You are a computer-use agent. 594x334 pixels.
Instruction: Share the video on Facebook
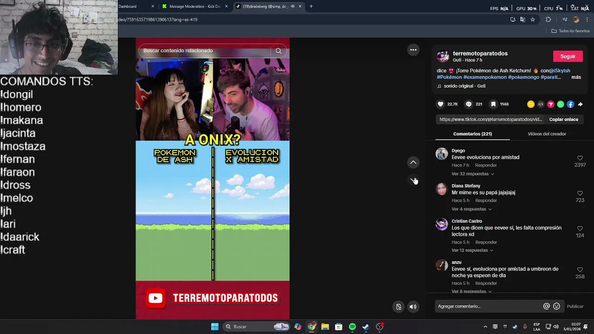click(570, 104)
